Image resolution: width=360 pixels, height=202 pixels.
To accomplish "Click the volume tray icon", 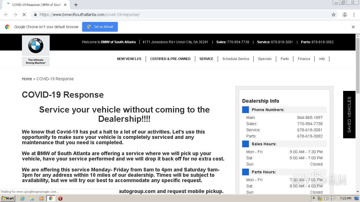I will click(x=326, y=198).
